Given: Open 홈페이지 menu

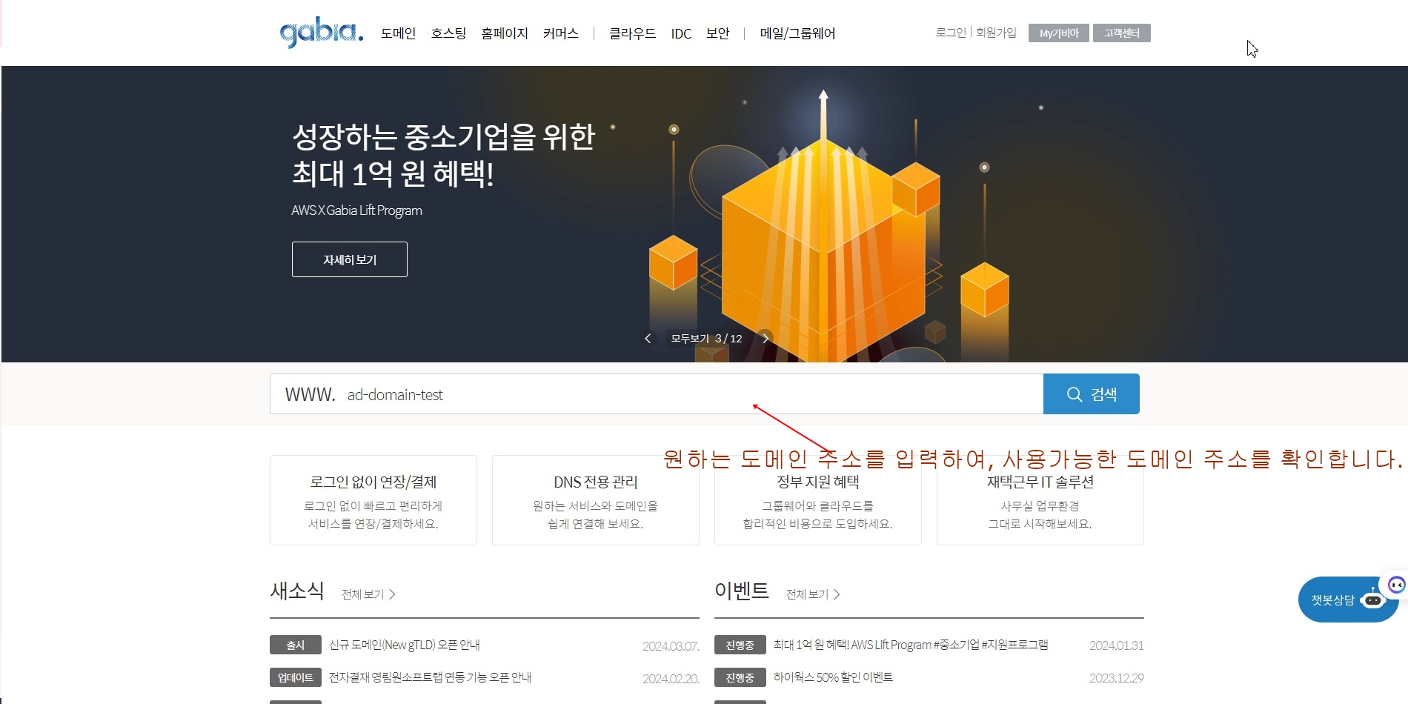Looking at the screenshot, I should pyautogui.click(x=505, y=33).
